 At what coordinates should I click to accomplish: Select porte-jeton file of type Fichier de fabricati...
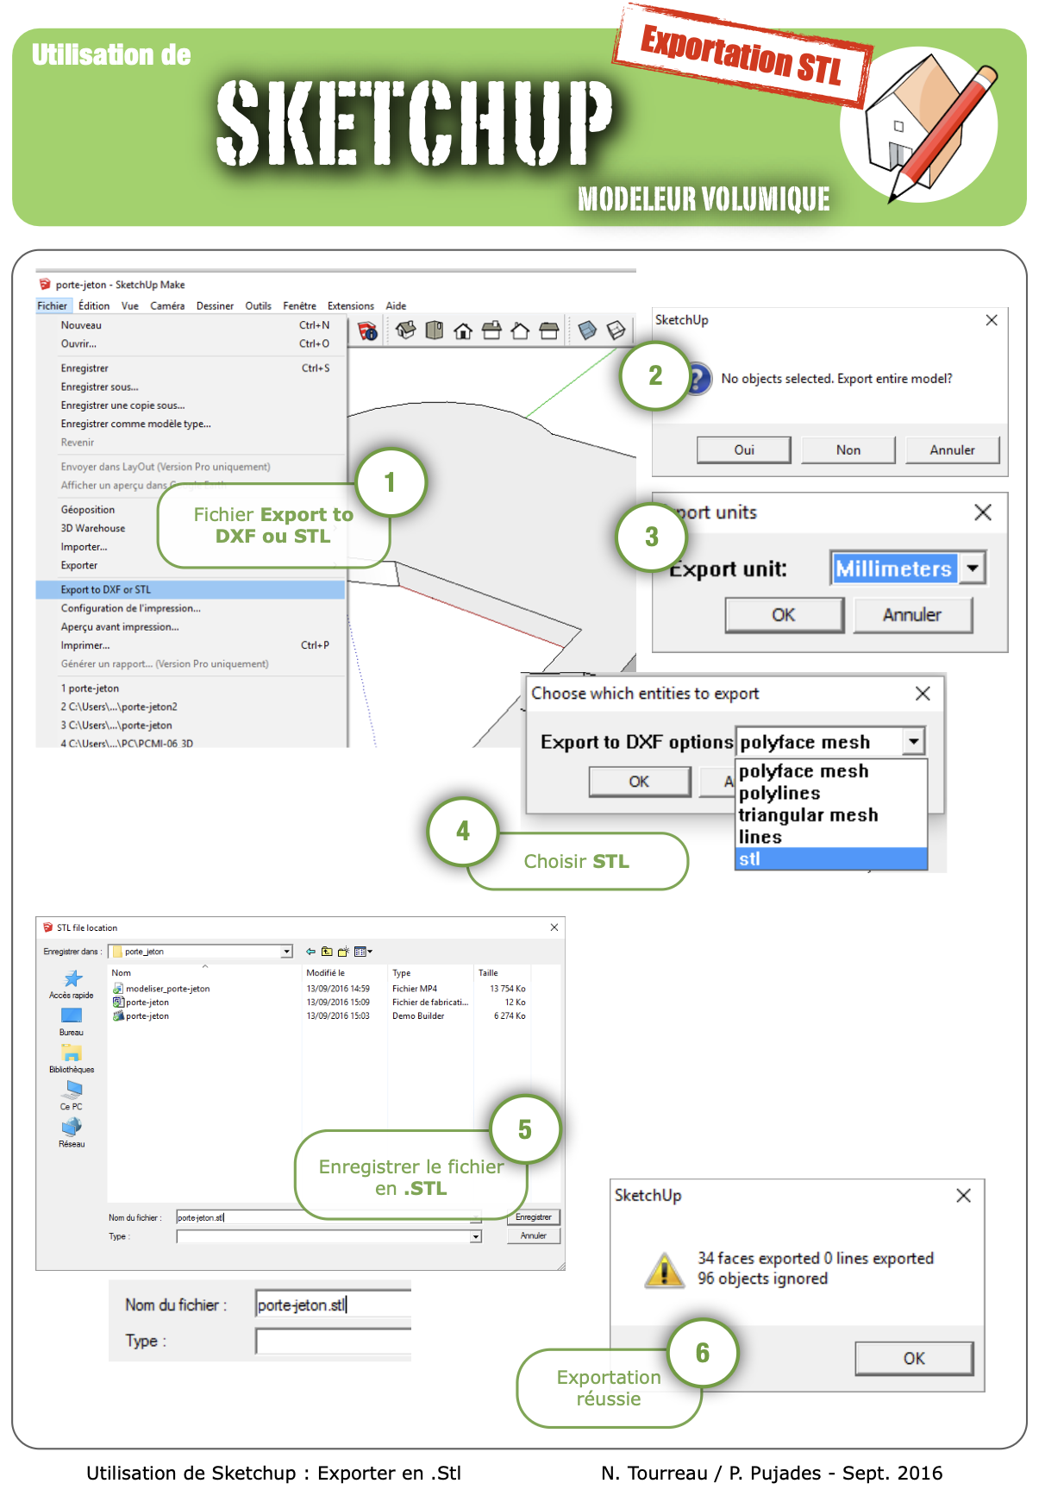(141, 1003)
